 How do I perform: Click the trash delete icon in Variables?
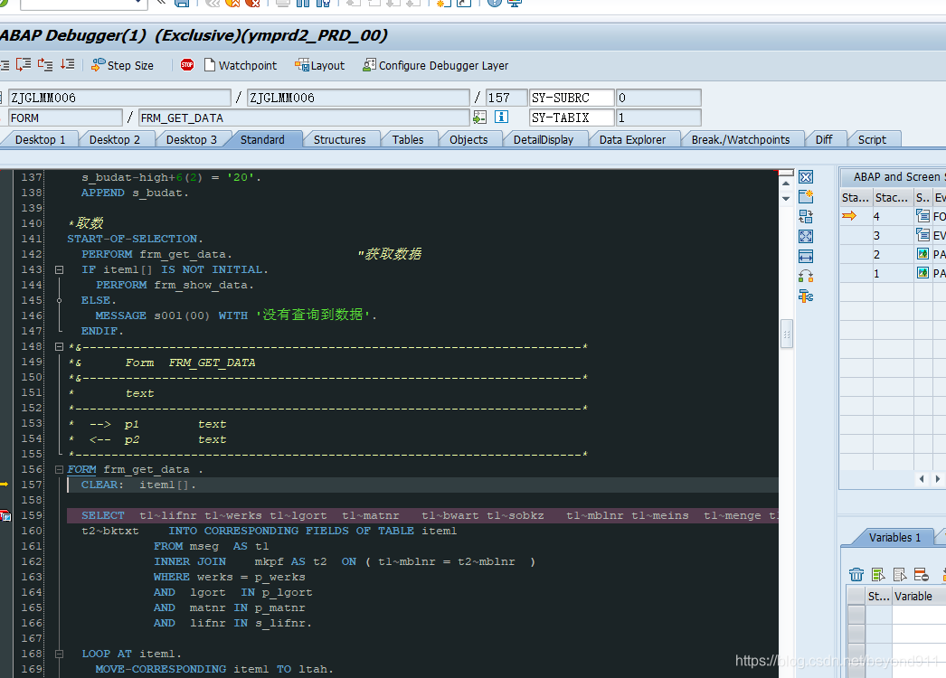click(856, 574)
